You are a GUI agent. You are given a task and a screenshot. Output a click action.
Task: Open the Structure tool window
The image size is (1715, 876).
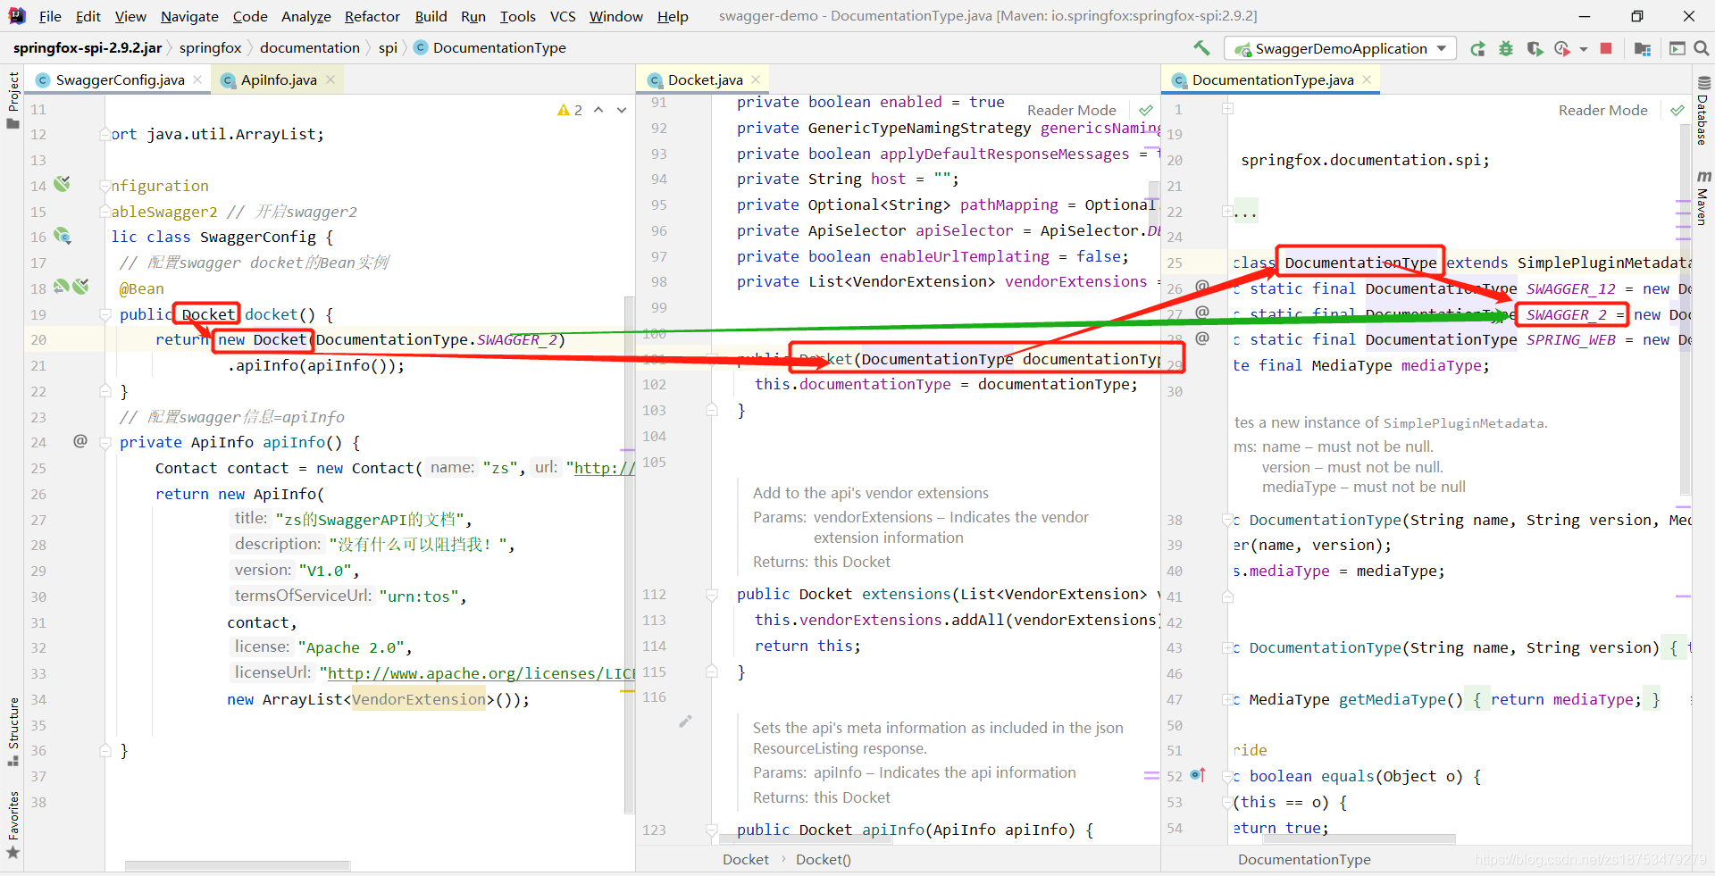[x=13, y=730]
